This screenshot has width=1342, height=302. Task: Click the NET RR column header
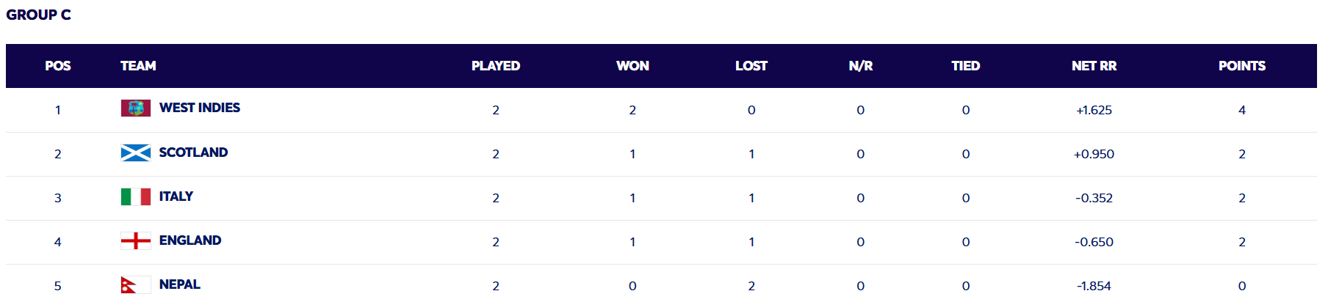click(x=1094, y=66)
